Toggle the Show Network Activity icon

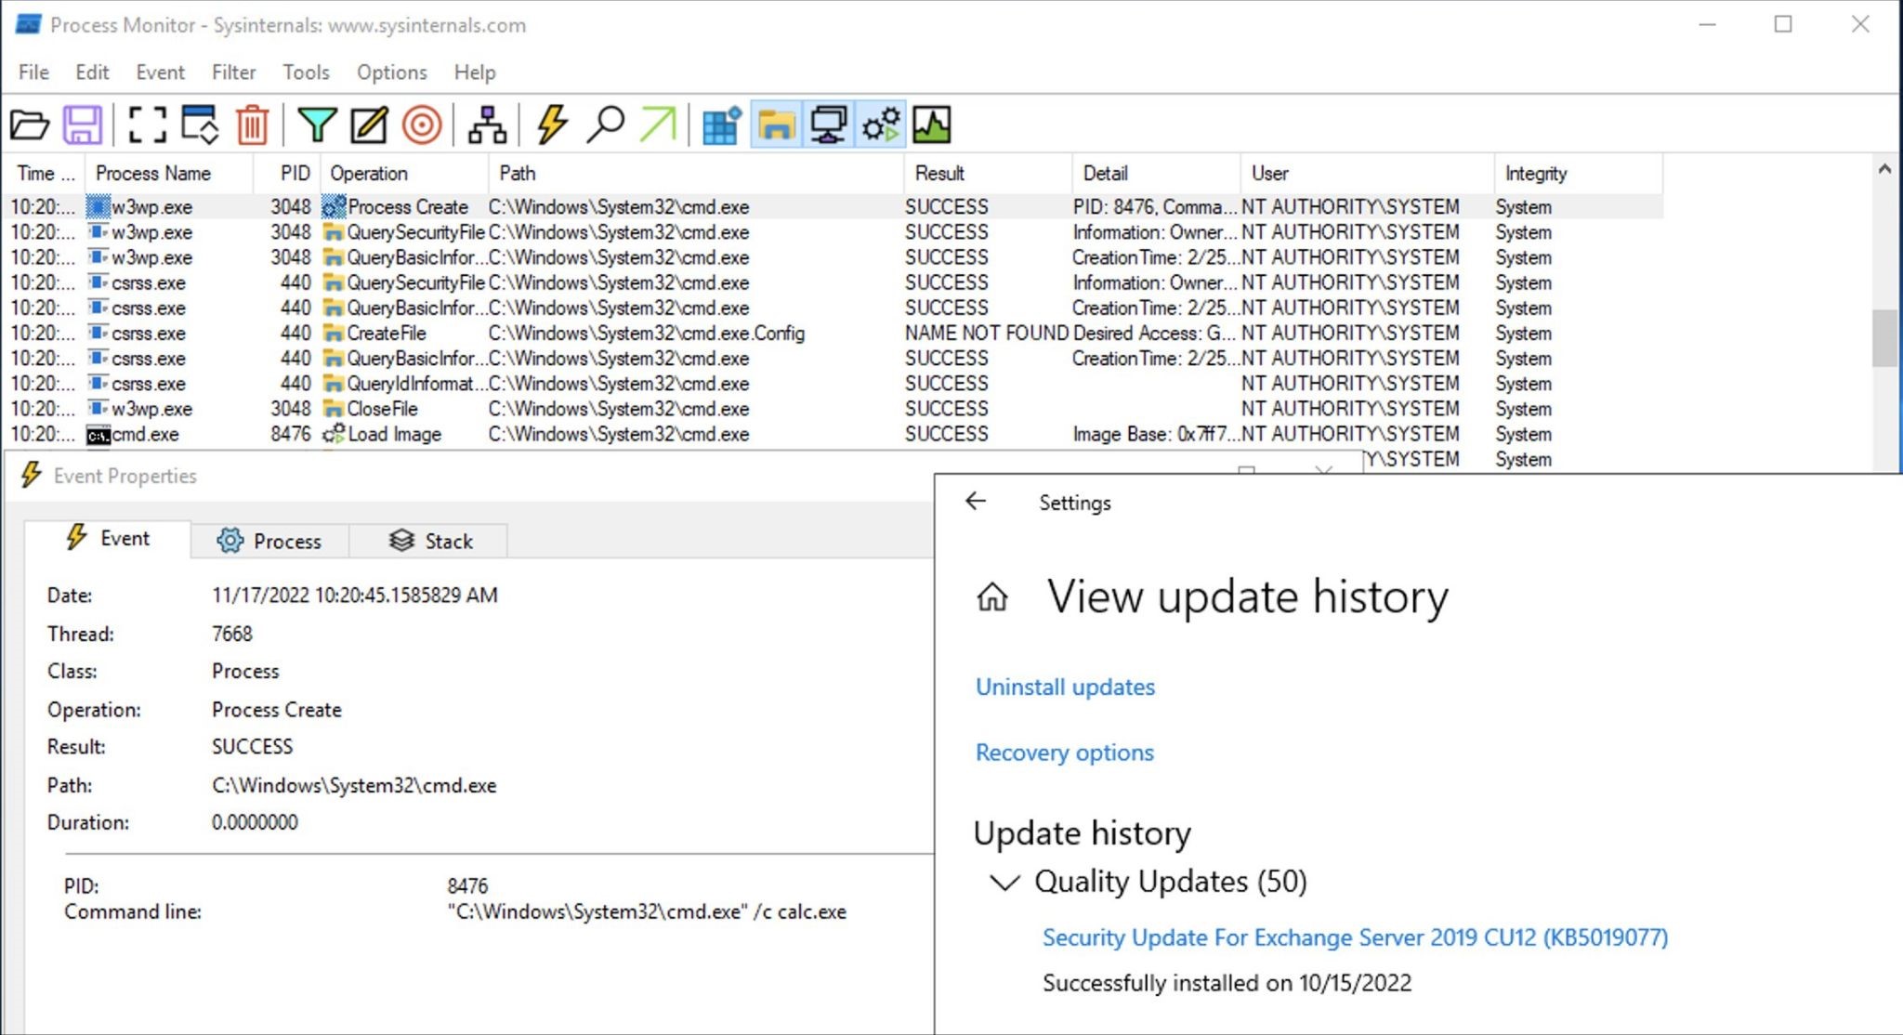tap(828, 124)
